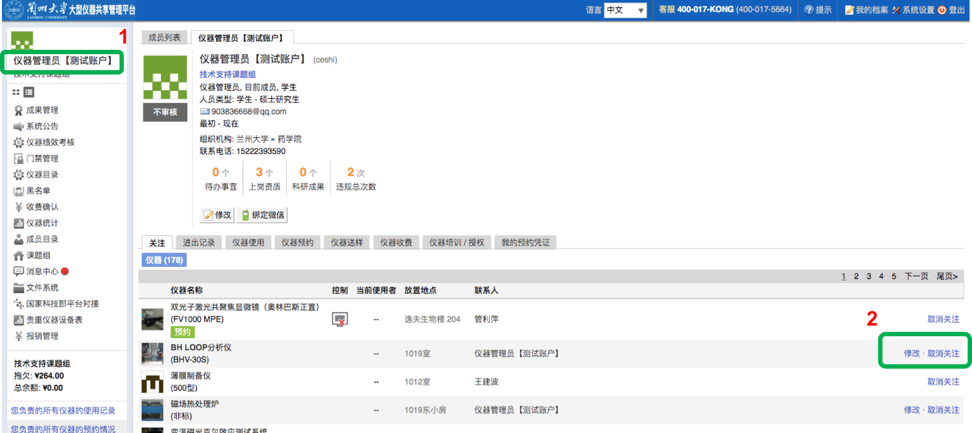Viewport: 972px width, 433px height.
Task: Open the 仪器培训 / 授权 tab
Action: click(457, 242)
